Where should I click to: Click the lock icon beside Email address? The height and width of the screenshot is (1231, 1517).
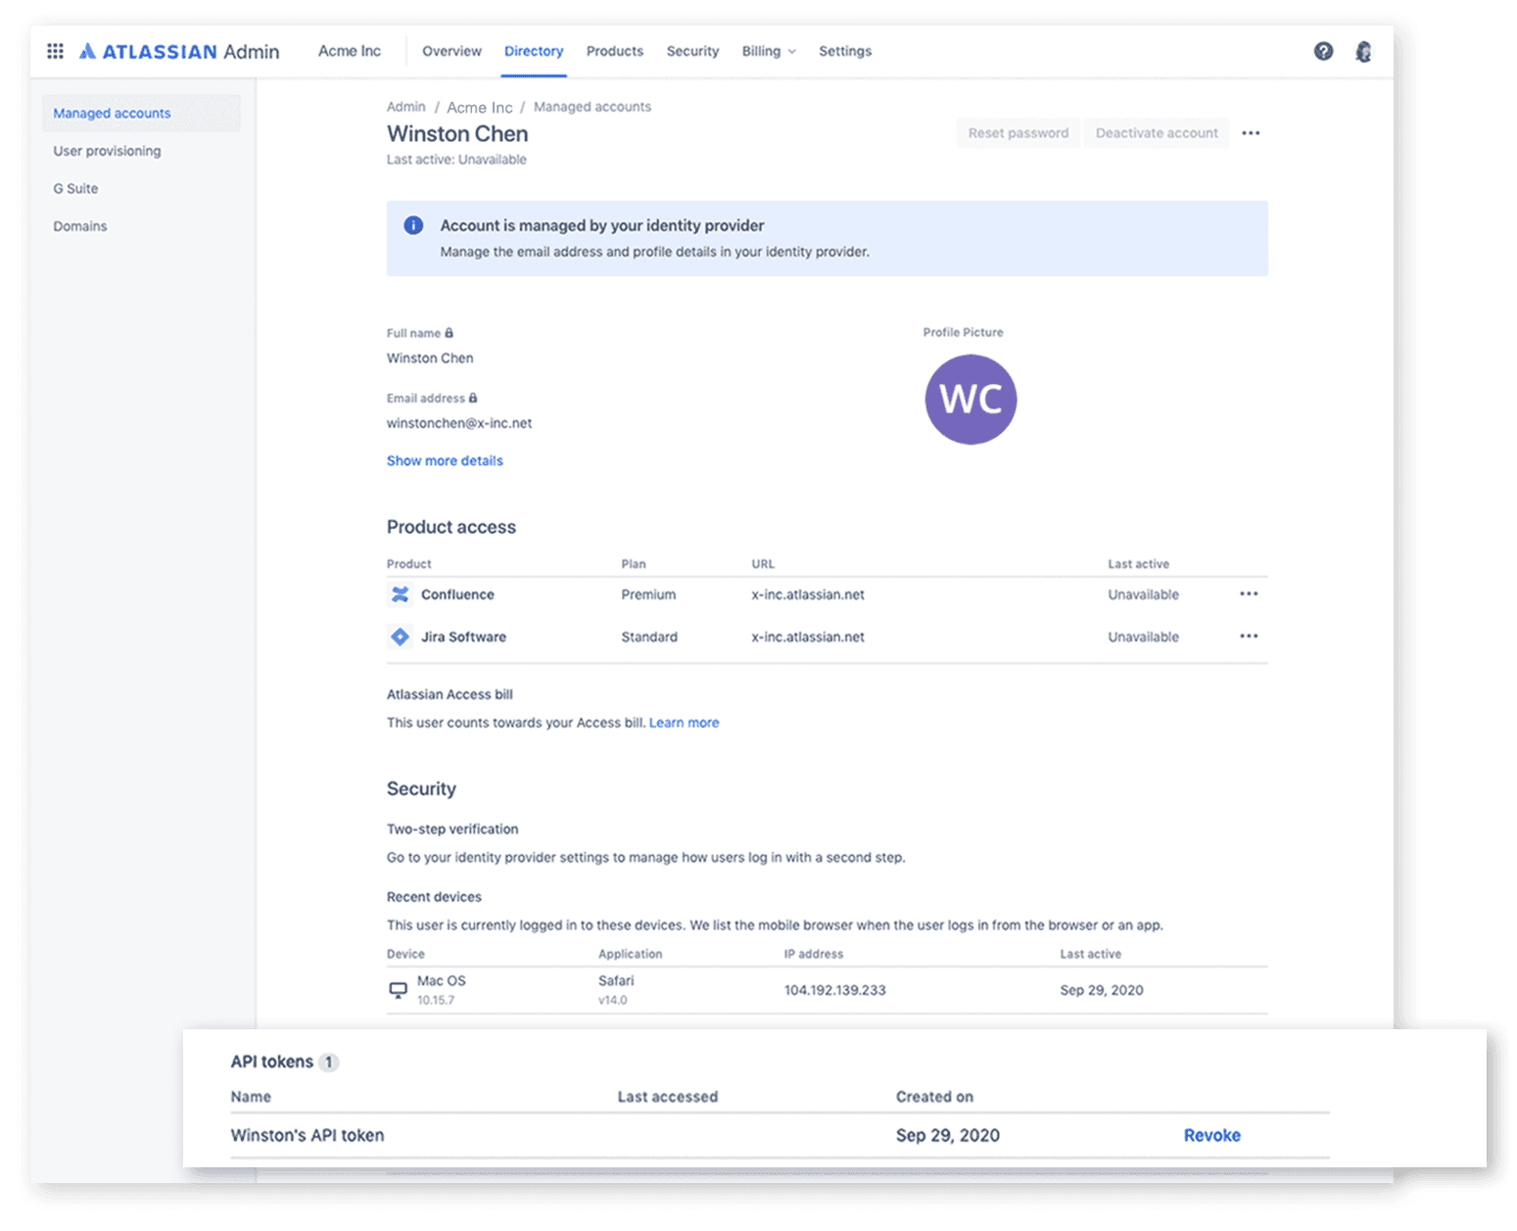tap(473, 398)
